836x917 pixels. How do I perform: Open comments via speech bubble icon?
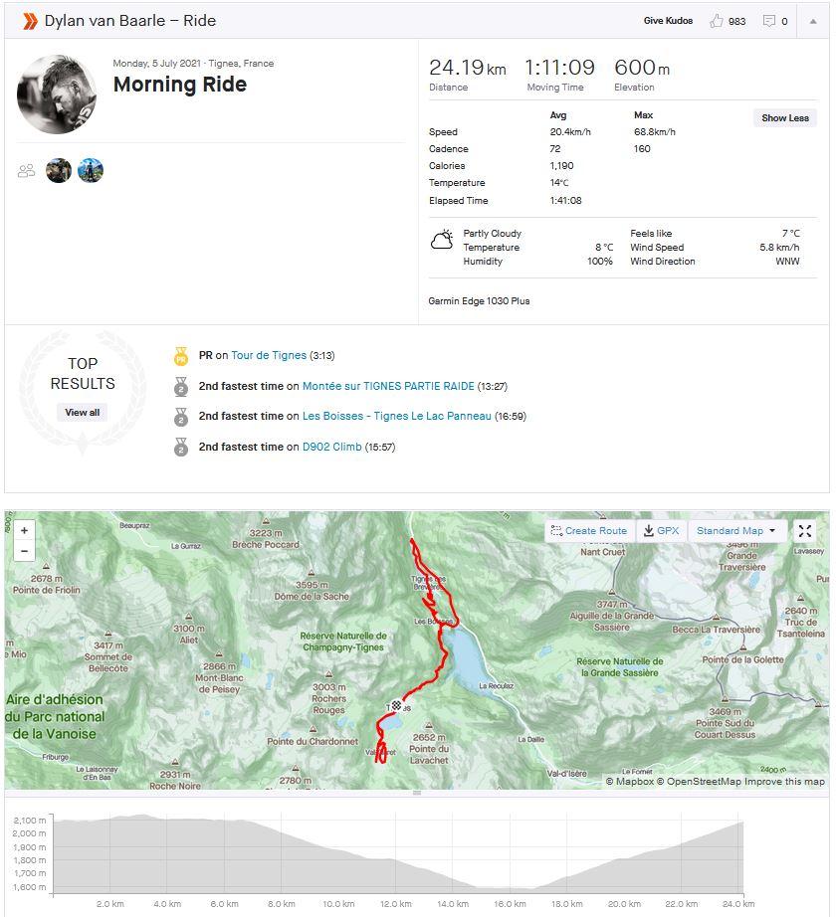769,21
